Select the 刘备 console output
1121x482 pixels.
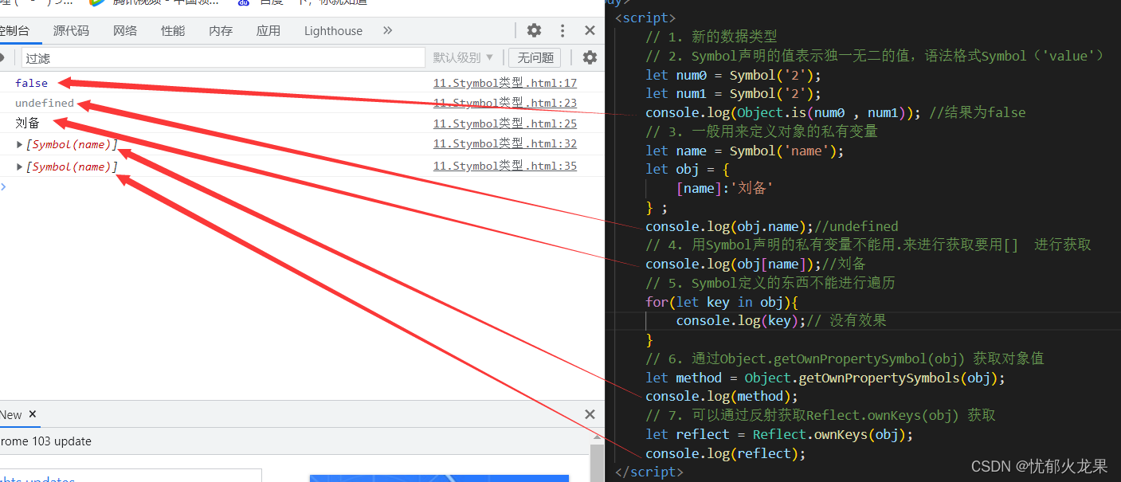pos(27,123)
